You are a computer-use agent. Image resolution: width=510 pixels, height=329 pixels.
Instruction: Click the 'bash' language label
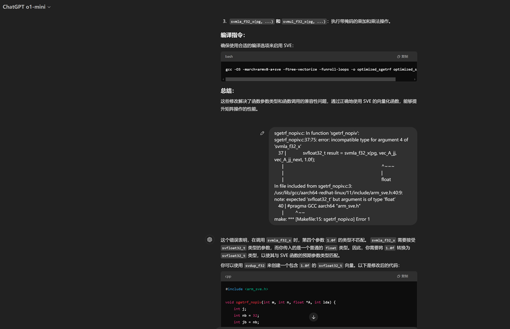click(229, 56)
